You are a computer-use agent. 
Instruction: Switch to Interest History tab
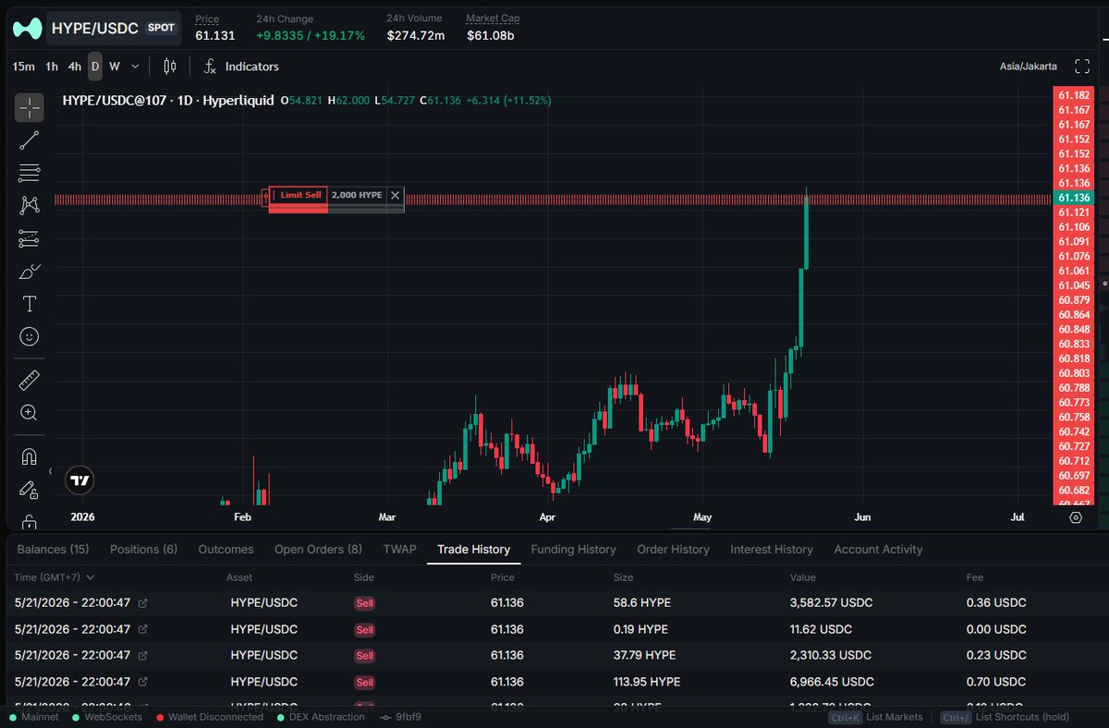tap(772, 549)
